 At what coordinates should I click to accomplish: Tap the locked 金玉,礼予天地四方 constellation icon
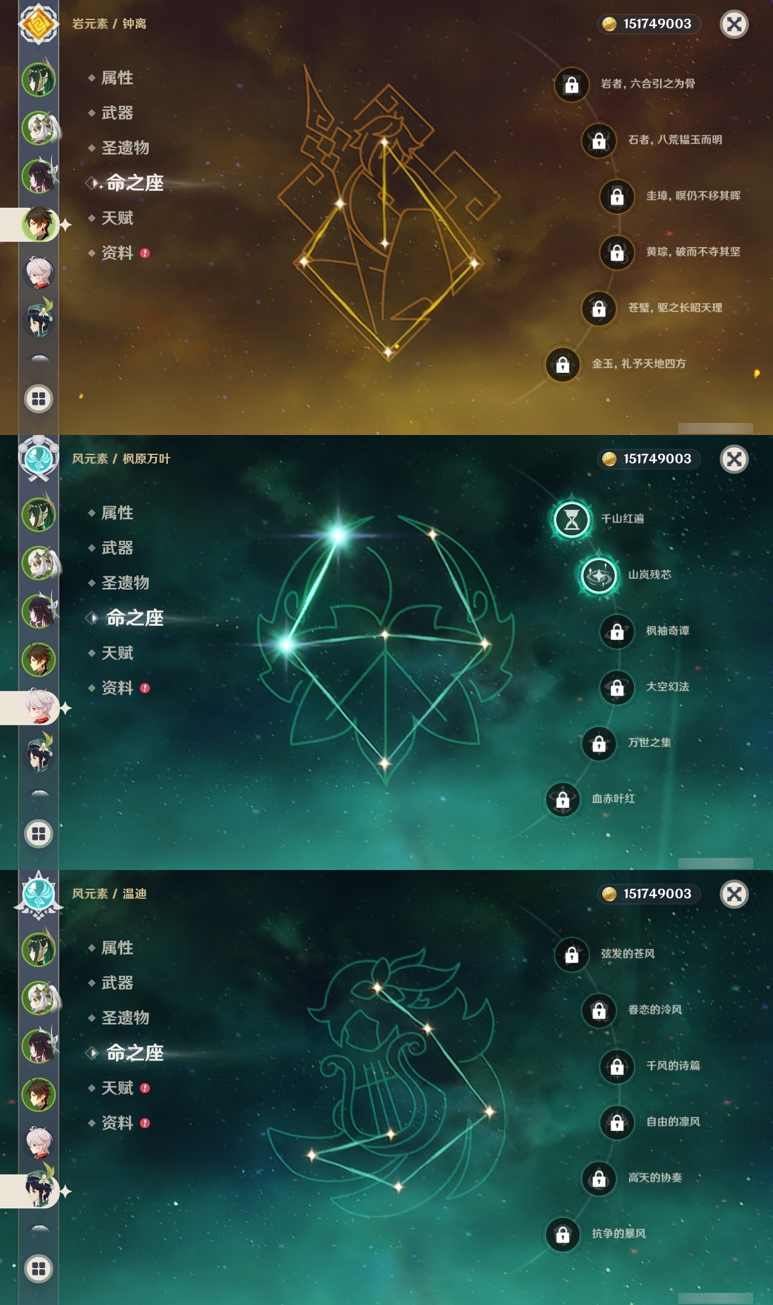pyautogui.click(x=562, y=364)
